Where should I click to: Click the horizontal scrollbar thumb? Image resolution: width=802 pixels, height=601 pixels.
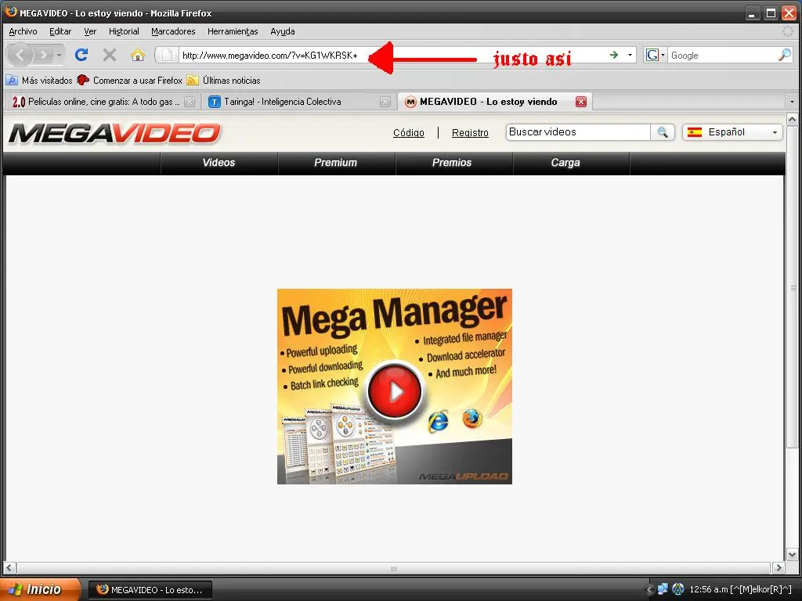[393, 568]
